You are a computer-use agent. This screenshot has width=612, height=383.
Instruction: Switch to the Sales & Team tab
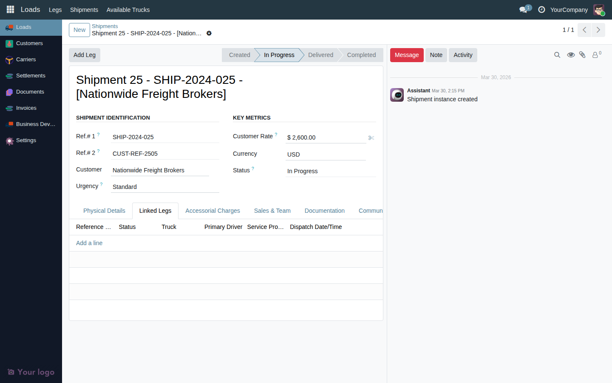click(x=272, y=211)
